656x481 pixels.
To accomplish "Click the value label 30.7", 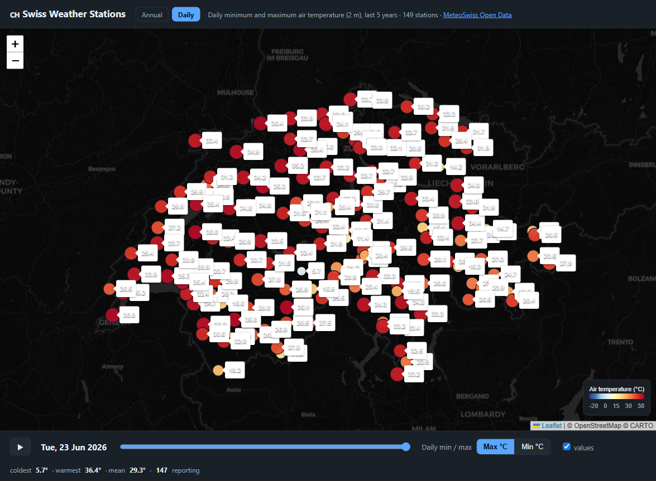I will tap(256, 260).
